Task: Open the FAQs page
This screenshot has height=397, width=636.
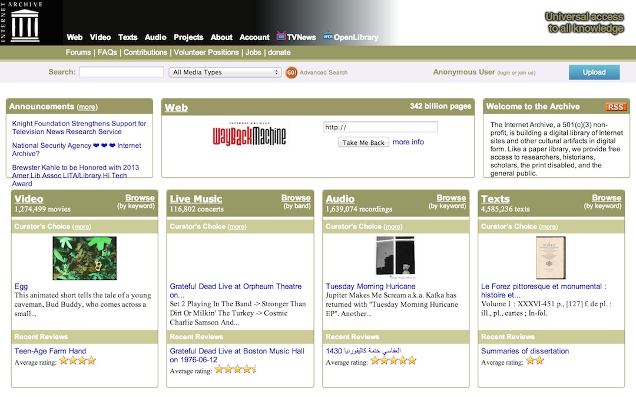Action: click(x=107, y=52)
